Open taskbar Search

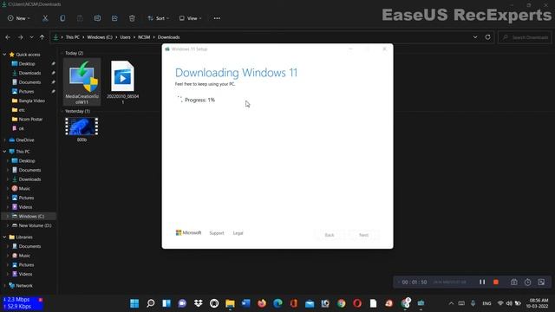pyautogui.click(x=150, y=303)
